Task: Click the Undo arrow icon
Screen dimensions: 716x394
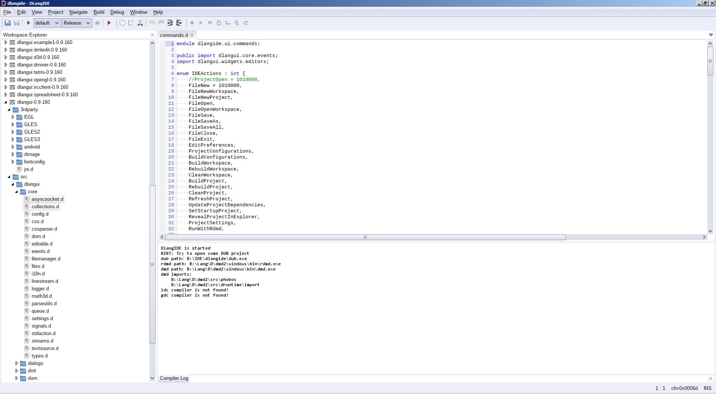Action: pos(152,23)
